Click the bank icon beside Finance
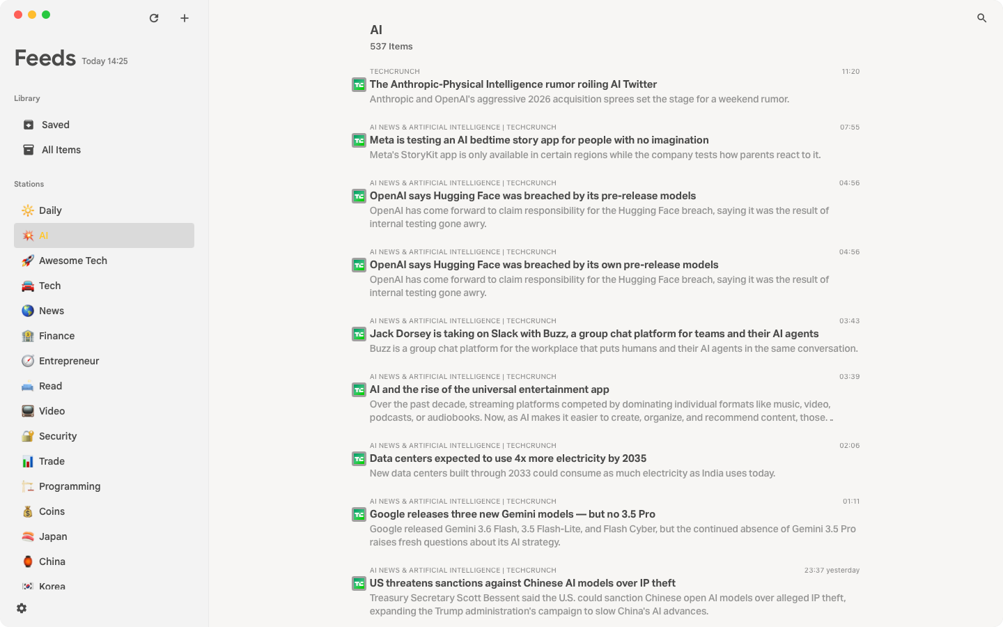Image resolution: width=1003 pixels, height=627 pixels. click(x=28, y=336)
